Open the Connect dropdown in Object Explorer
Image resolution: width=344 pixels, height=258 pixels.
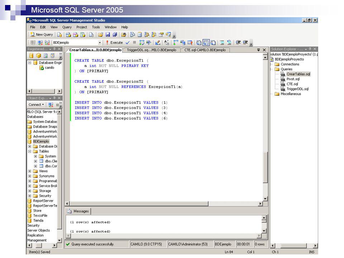(x=36, y=105)
